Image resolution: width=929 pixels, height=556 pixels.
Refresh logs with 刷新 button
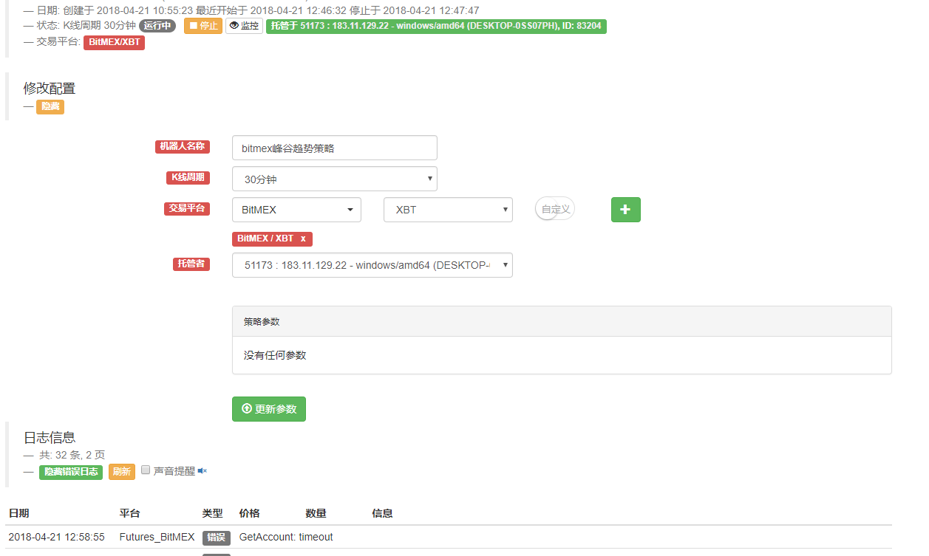click(x=122, y=471)
